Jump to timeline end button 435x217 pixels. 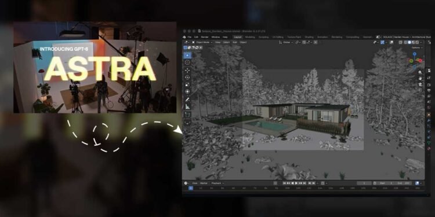click(x=304, y=183)
